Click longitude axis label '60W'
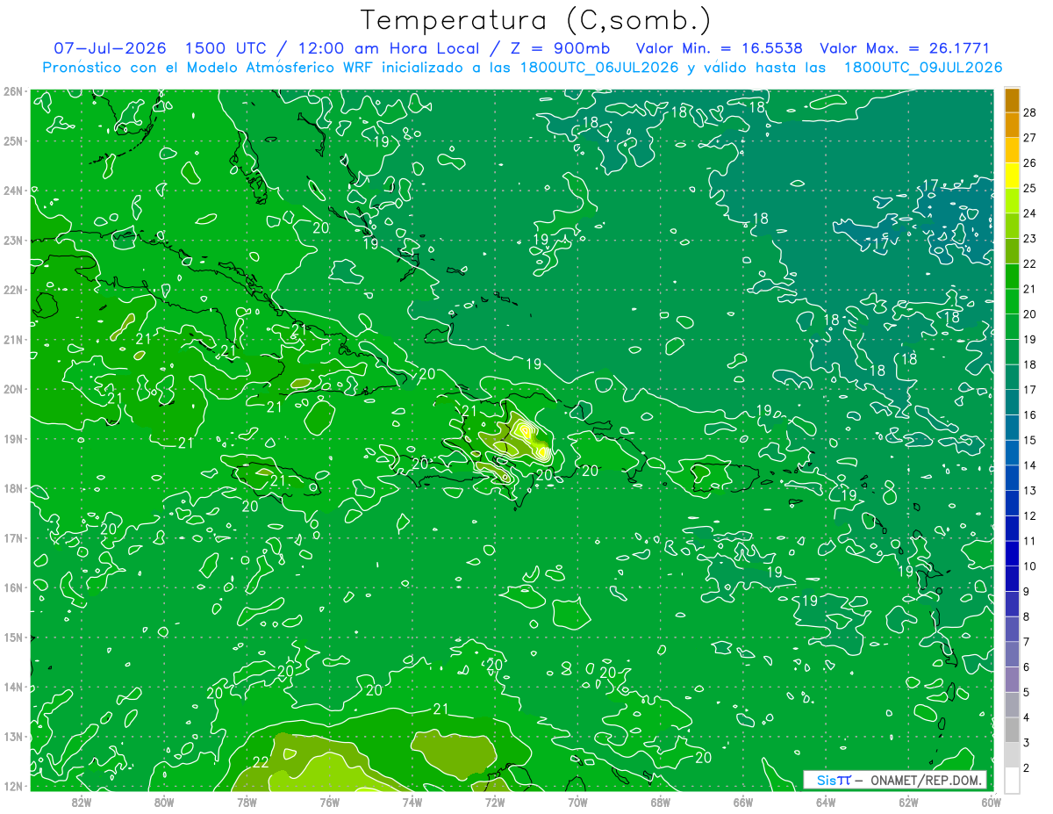1053x814 pixels. click(x=991, y=802)
